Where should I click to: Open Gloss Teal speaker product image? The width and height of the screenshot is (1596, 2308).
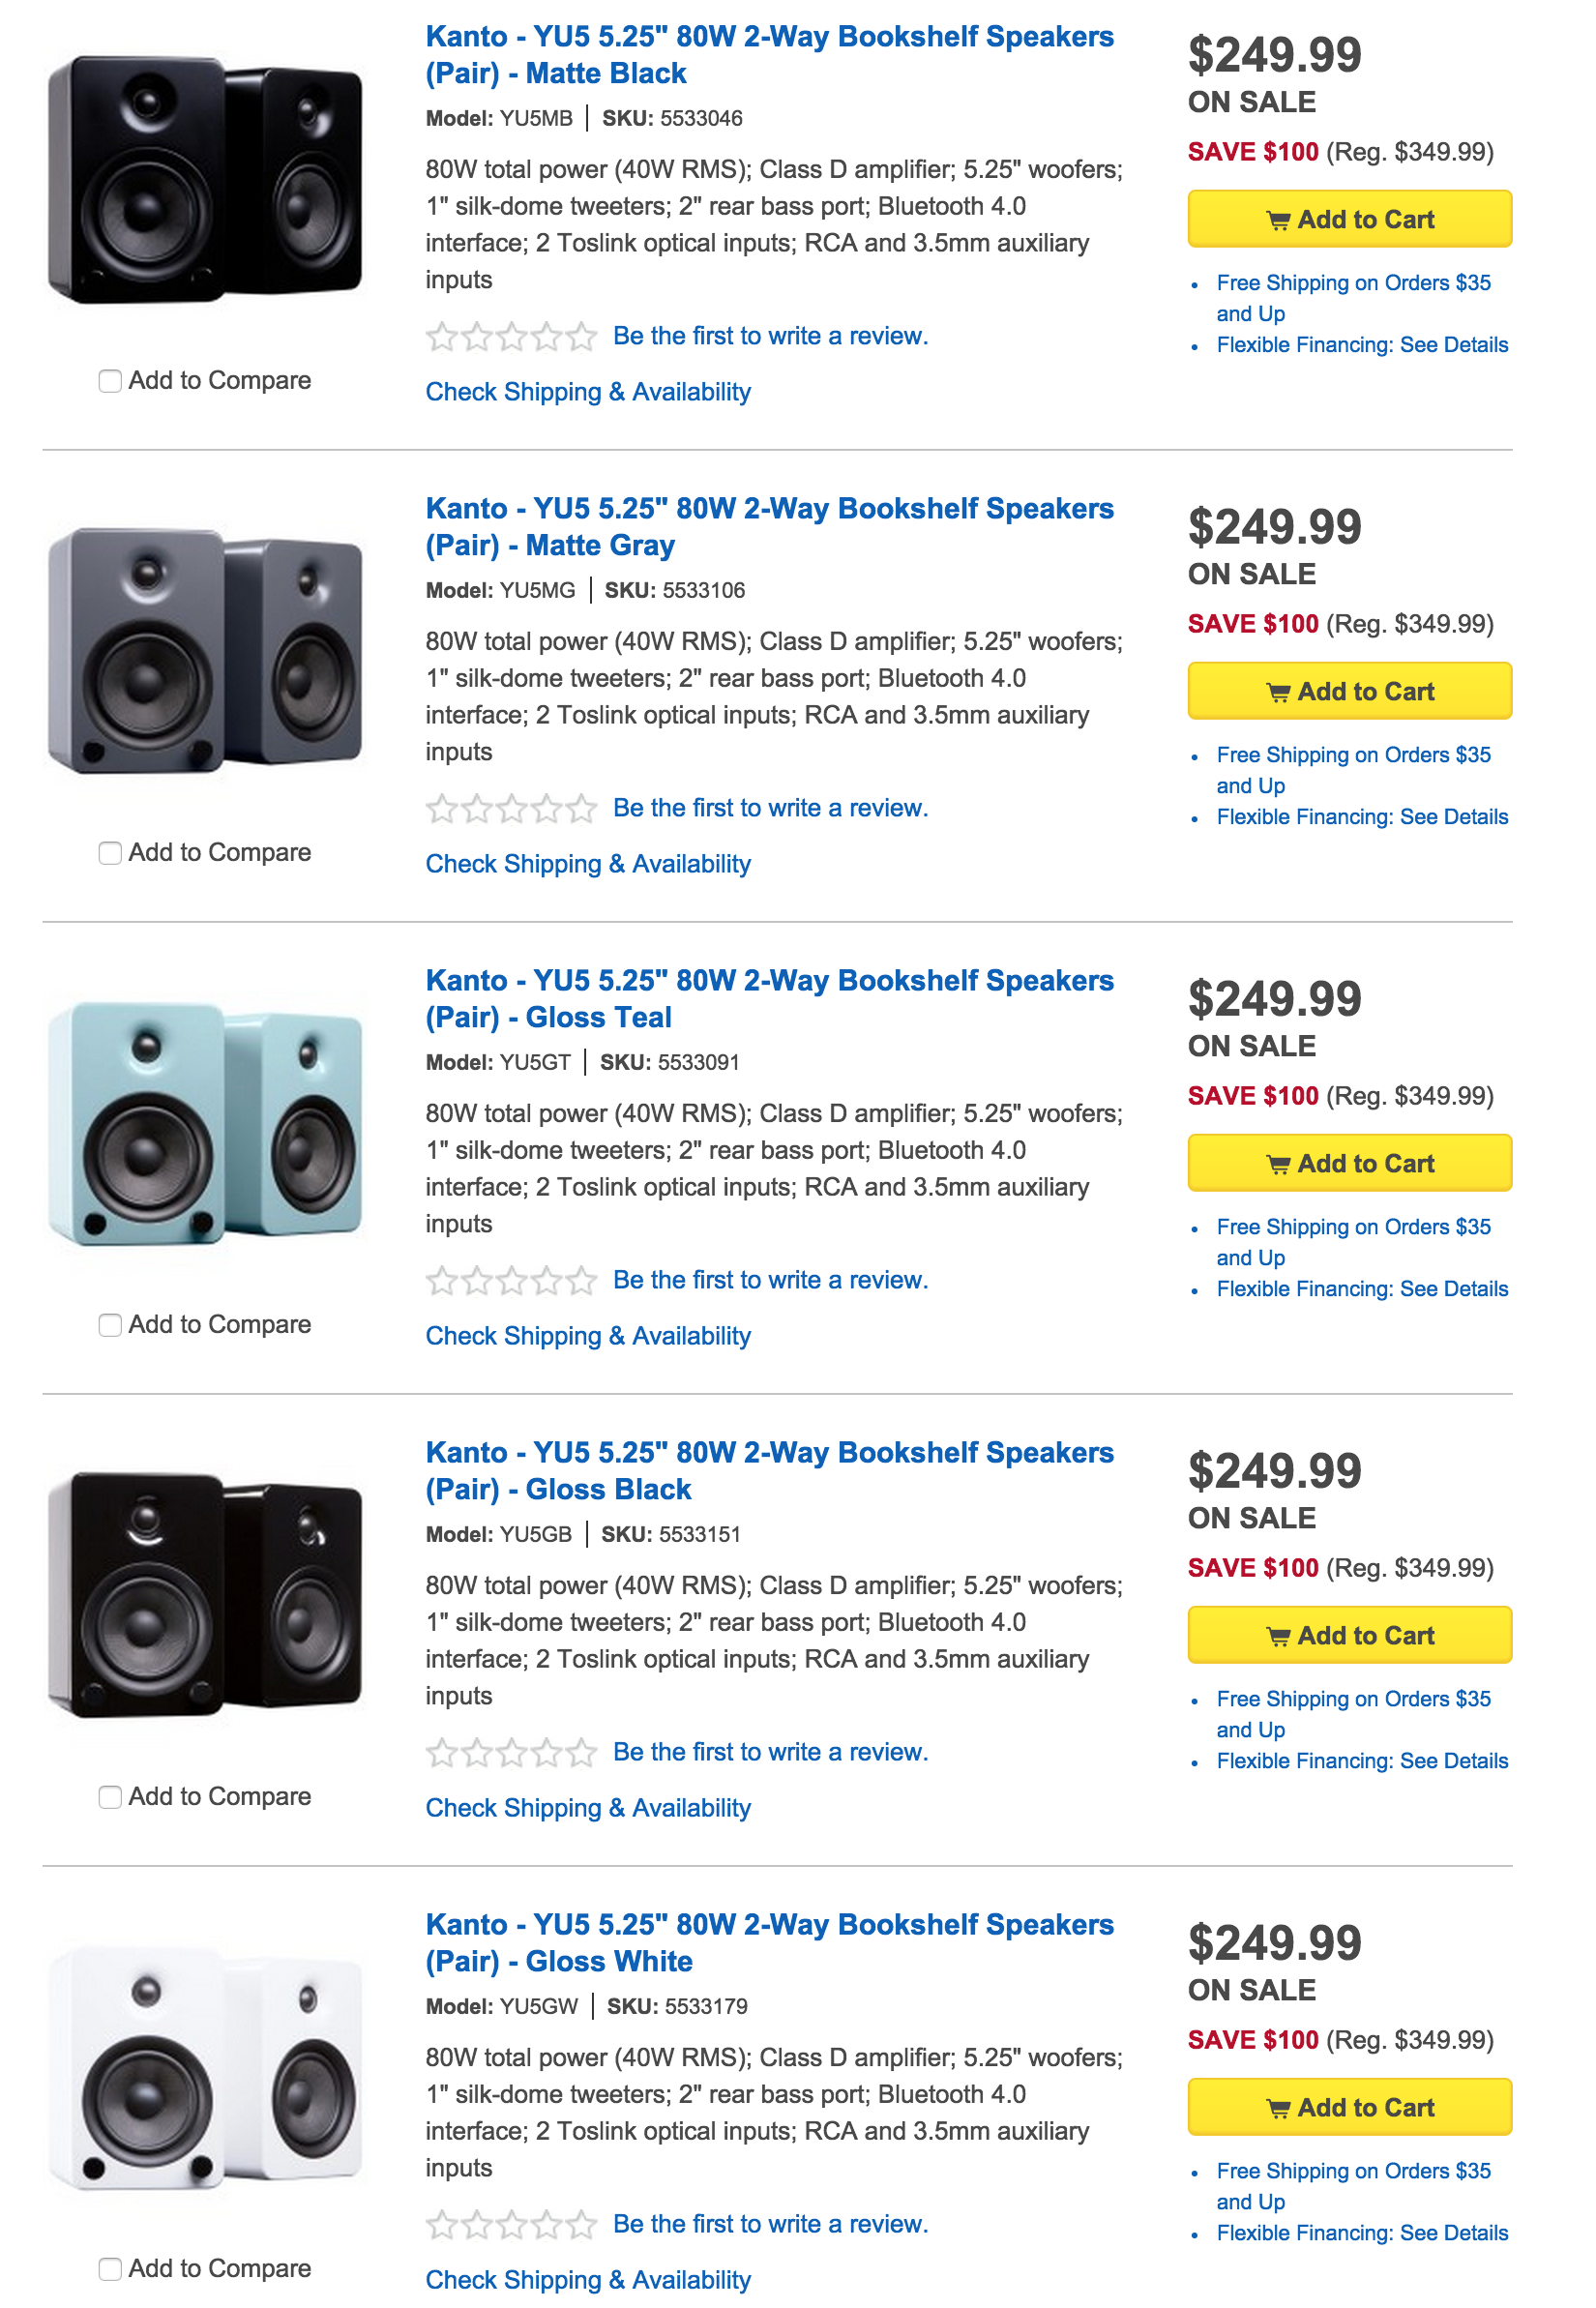coord(205,1124)
